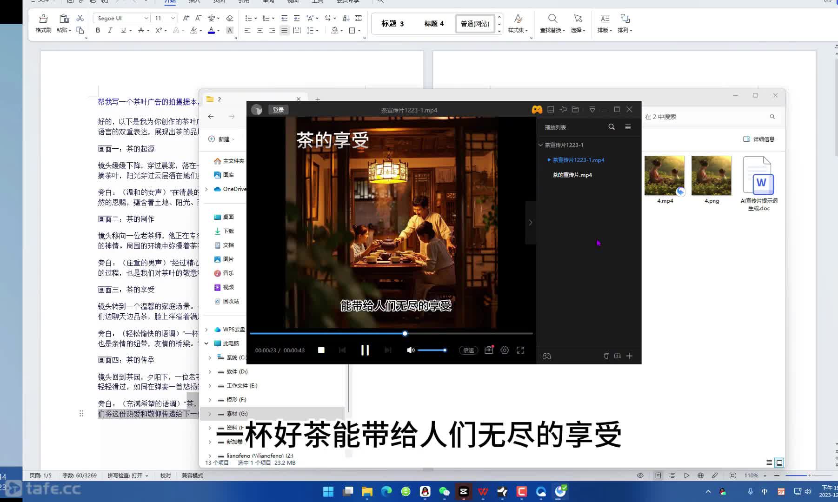
Task: Toggle the details pane (详细信息) in Explorer
Action: point(758,139)
